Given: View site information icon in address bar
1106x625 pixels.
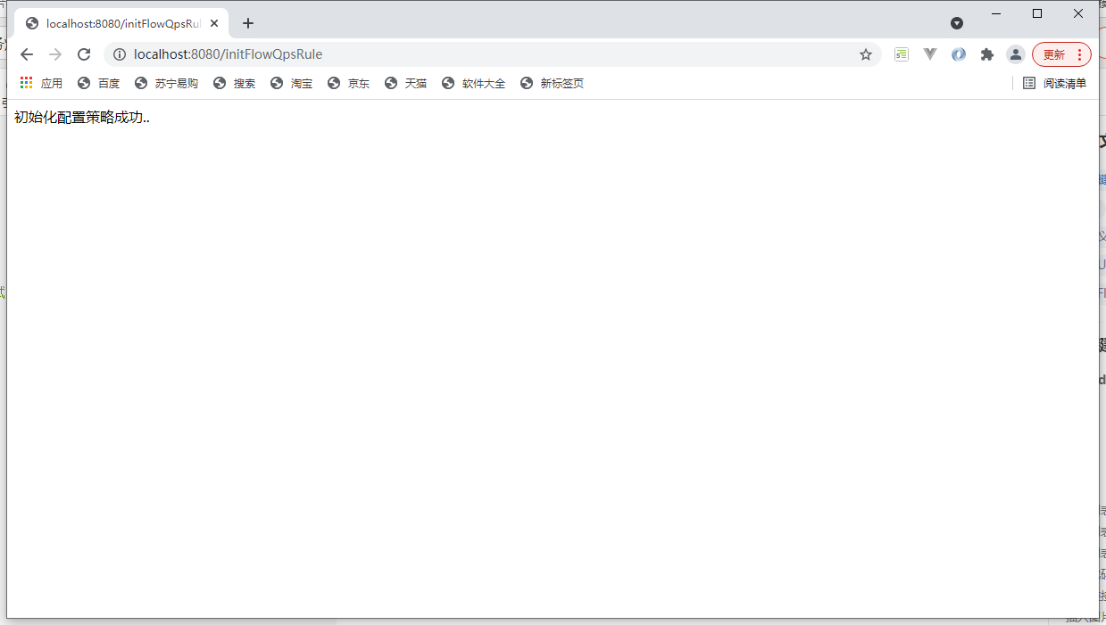Looking at the screenshot, I should pos(120,54).
